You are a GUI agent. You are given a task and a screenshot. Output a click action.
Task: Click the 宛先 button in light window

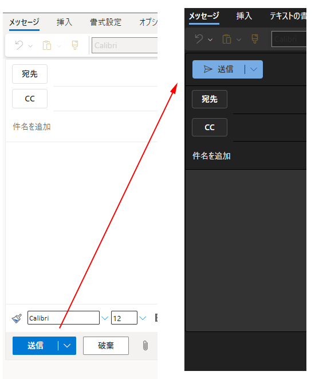coord(30,74)
